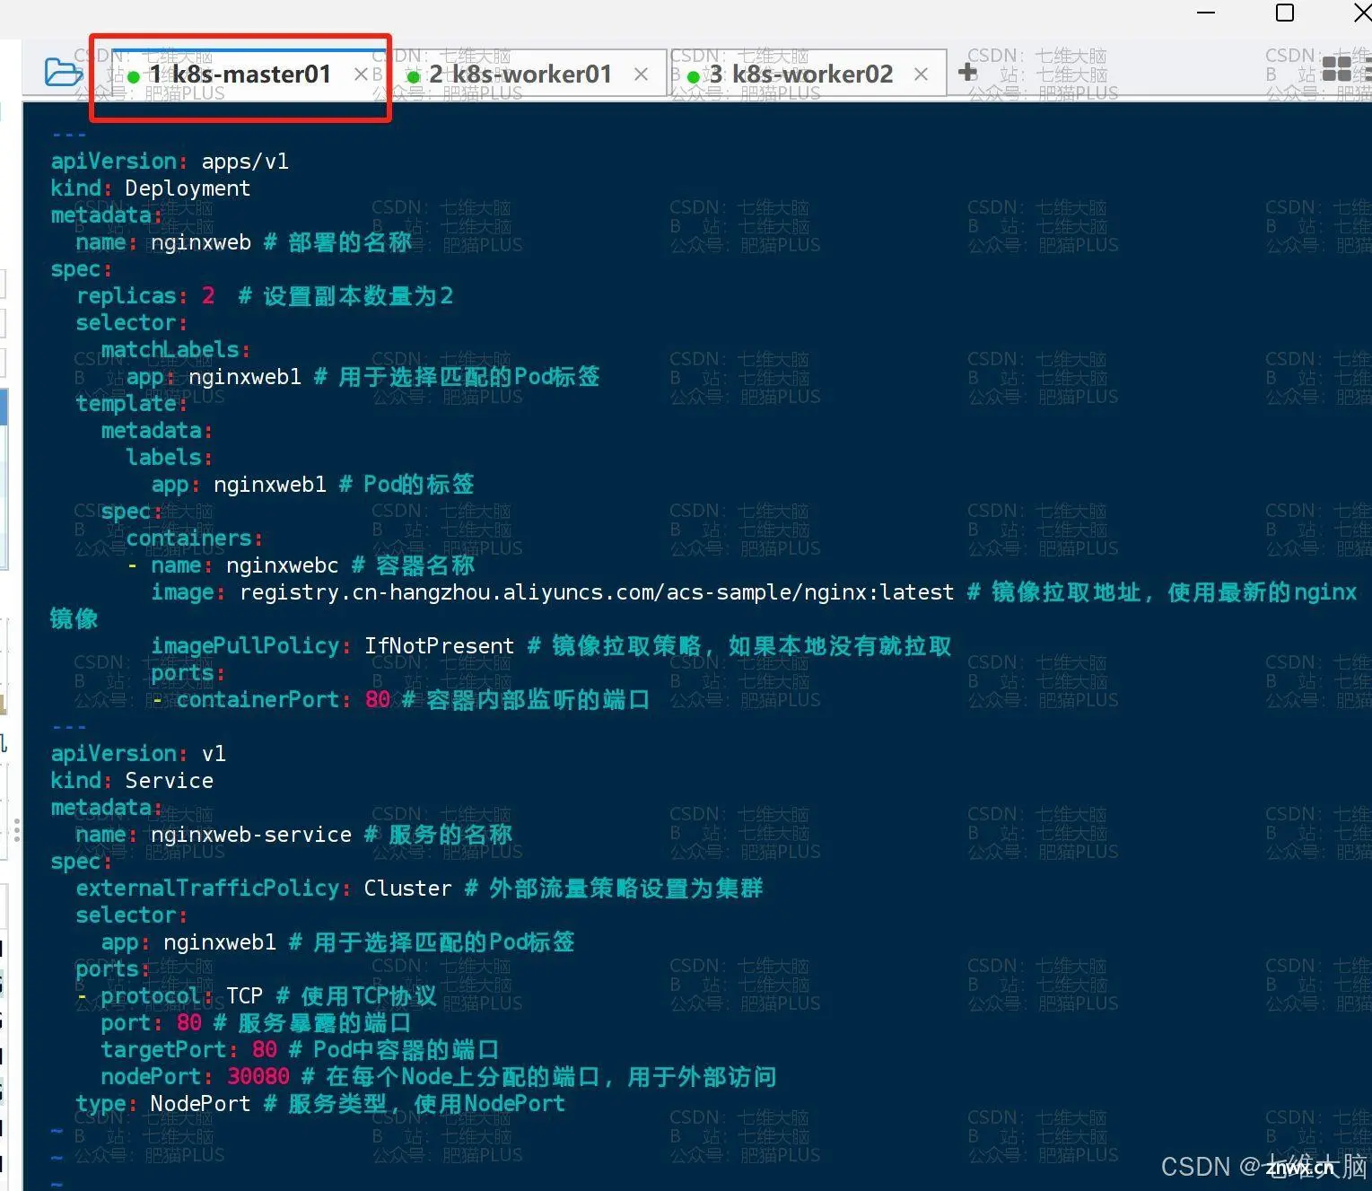Click the 'kind: Service' line
Image resolution: width=1372 pixels, height=1191 pixels.
click(x=132, y=781)
